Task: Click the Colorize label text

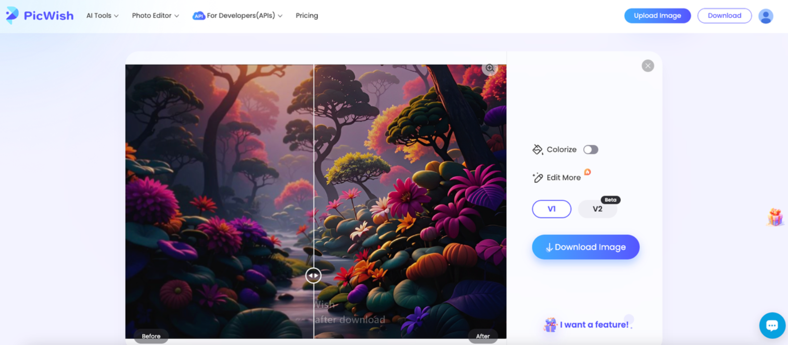Action: pos(562,149)
